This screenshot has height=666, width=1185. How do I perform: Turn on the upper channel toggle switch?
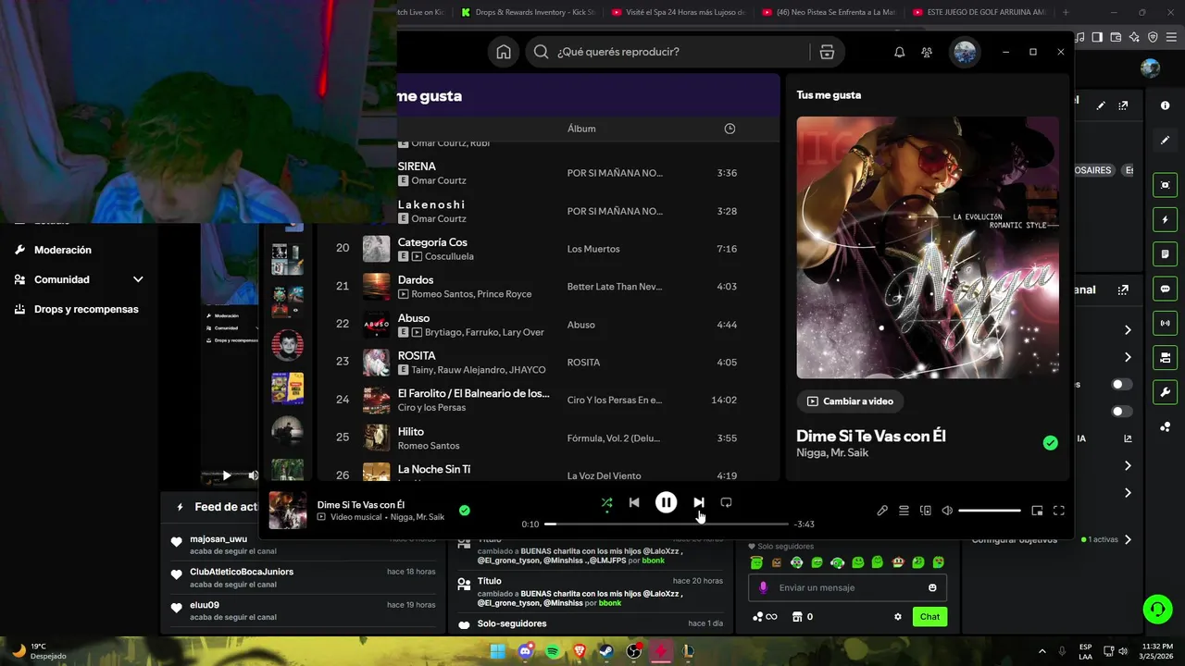click(1121, 384)
